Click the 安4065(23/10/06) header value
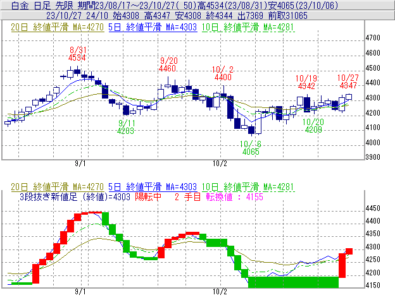The width and height of the screenshot is (395, 300). 303,6
